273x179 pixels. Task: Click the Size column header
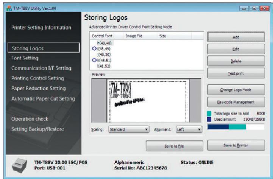(x=175, y=36)
